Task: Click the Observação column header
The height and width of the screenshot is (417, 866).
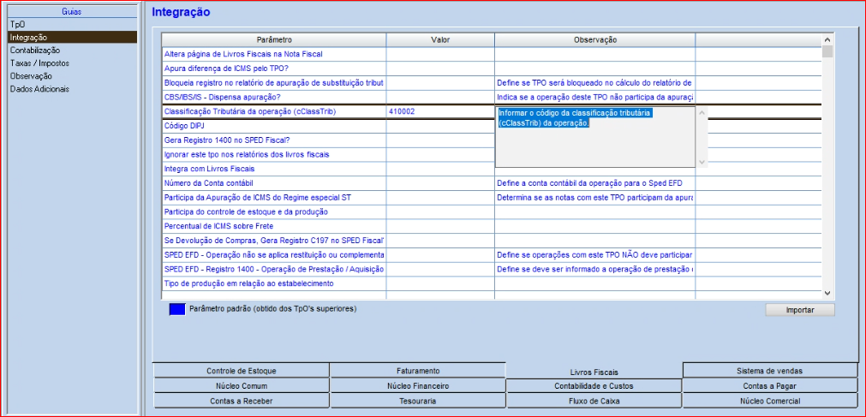Action: coord(594,40)
